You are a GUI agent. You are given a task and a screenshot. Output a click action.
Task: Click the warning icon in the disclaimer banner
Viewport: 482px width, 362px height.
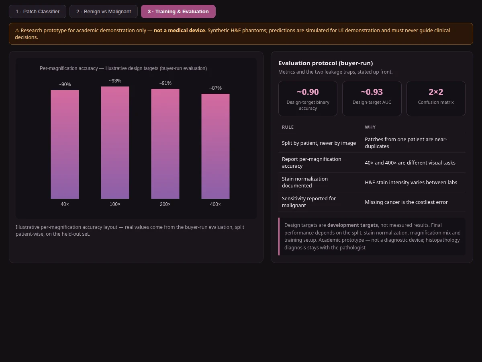pos(17,31)
